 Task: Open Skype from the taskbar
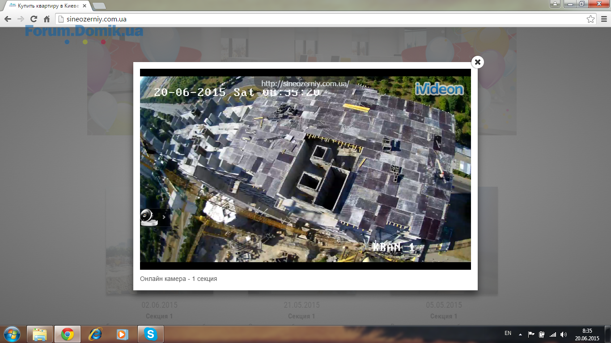[150, 334]
